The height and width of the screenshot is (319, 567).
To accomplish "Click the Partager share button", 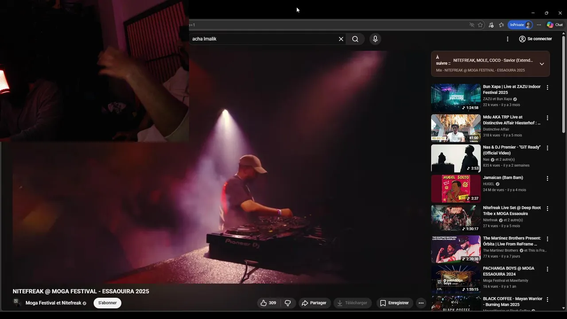I will [x=314, y=303].
